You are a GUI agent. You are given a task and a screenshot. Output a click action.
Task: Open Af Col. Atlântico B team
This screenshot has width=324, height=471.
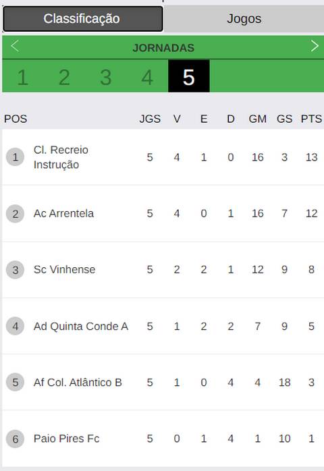pos(78,383)
